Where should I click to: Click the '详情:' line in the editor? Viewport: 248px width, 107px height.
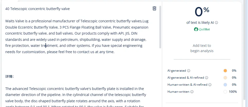point(10,76)
